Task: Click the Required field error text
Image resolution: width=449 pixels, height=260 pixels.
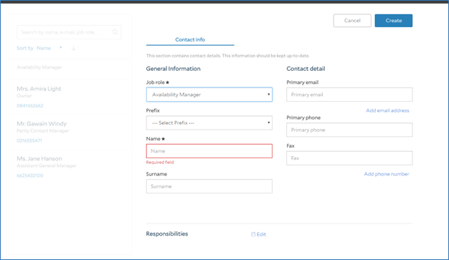Action: point(160,163)
